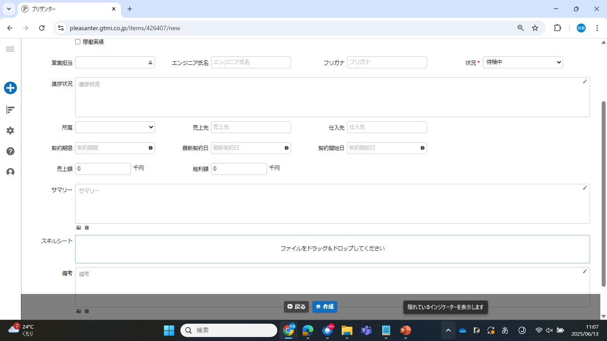
Task: Click clock icon in 契約期限 field
Action: point(151,148)
